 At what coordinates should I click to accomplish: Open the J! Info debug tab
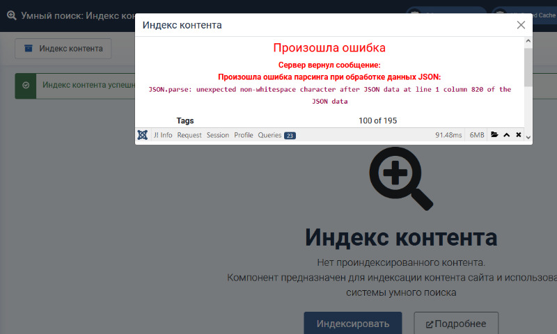click(x=163, y=135)
